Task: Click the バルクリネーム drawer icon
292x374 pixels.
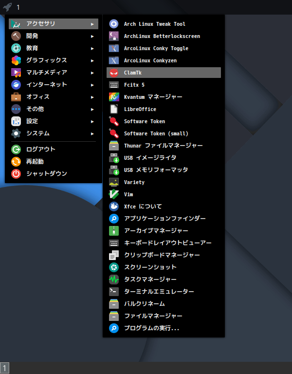Action: [114, 304]
